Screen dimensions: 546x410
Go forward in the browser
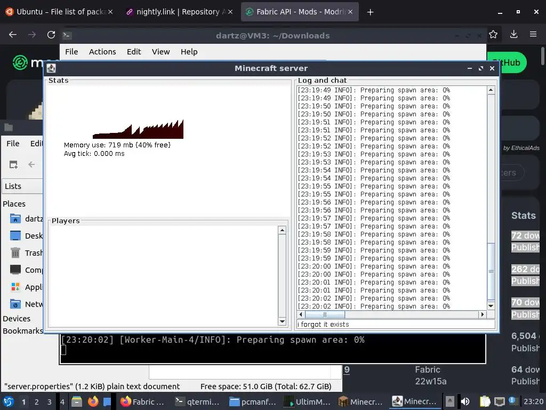(32, 35)
